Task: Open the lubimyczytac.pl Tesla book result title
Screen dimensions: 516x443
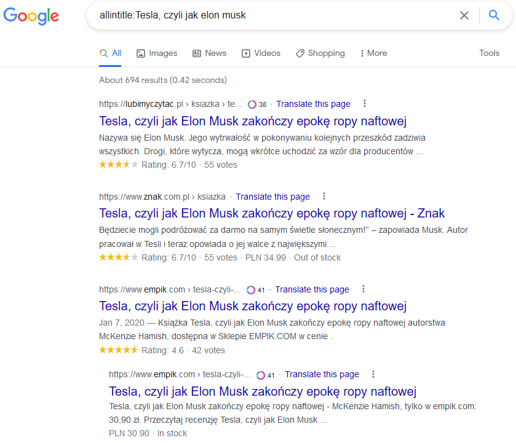Action: tap(253, 122)
